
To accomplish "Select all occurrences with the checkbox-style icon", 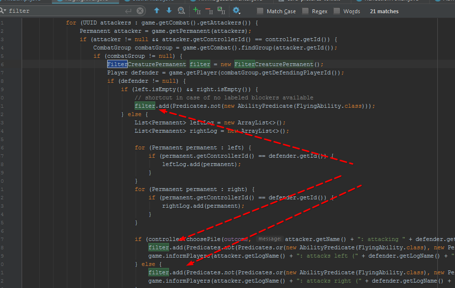I will 220,10.
